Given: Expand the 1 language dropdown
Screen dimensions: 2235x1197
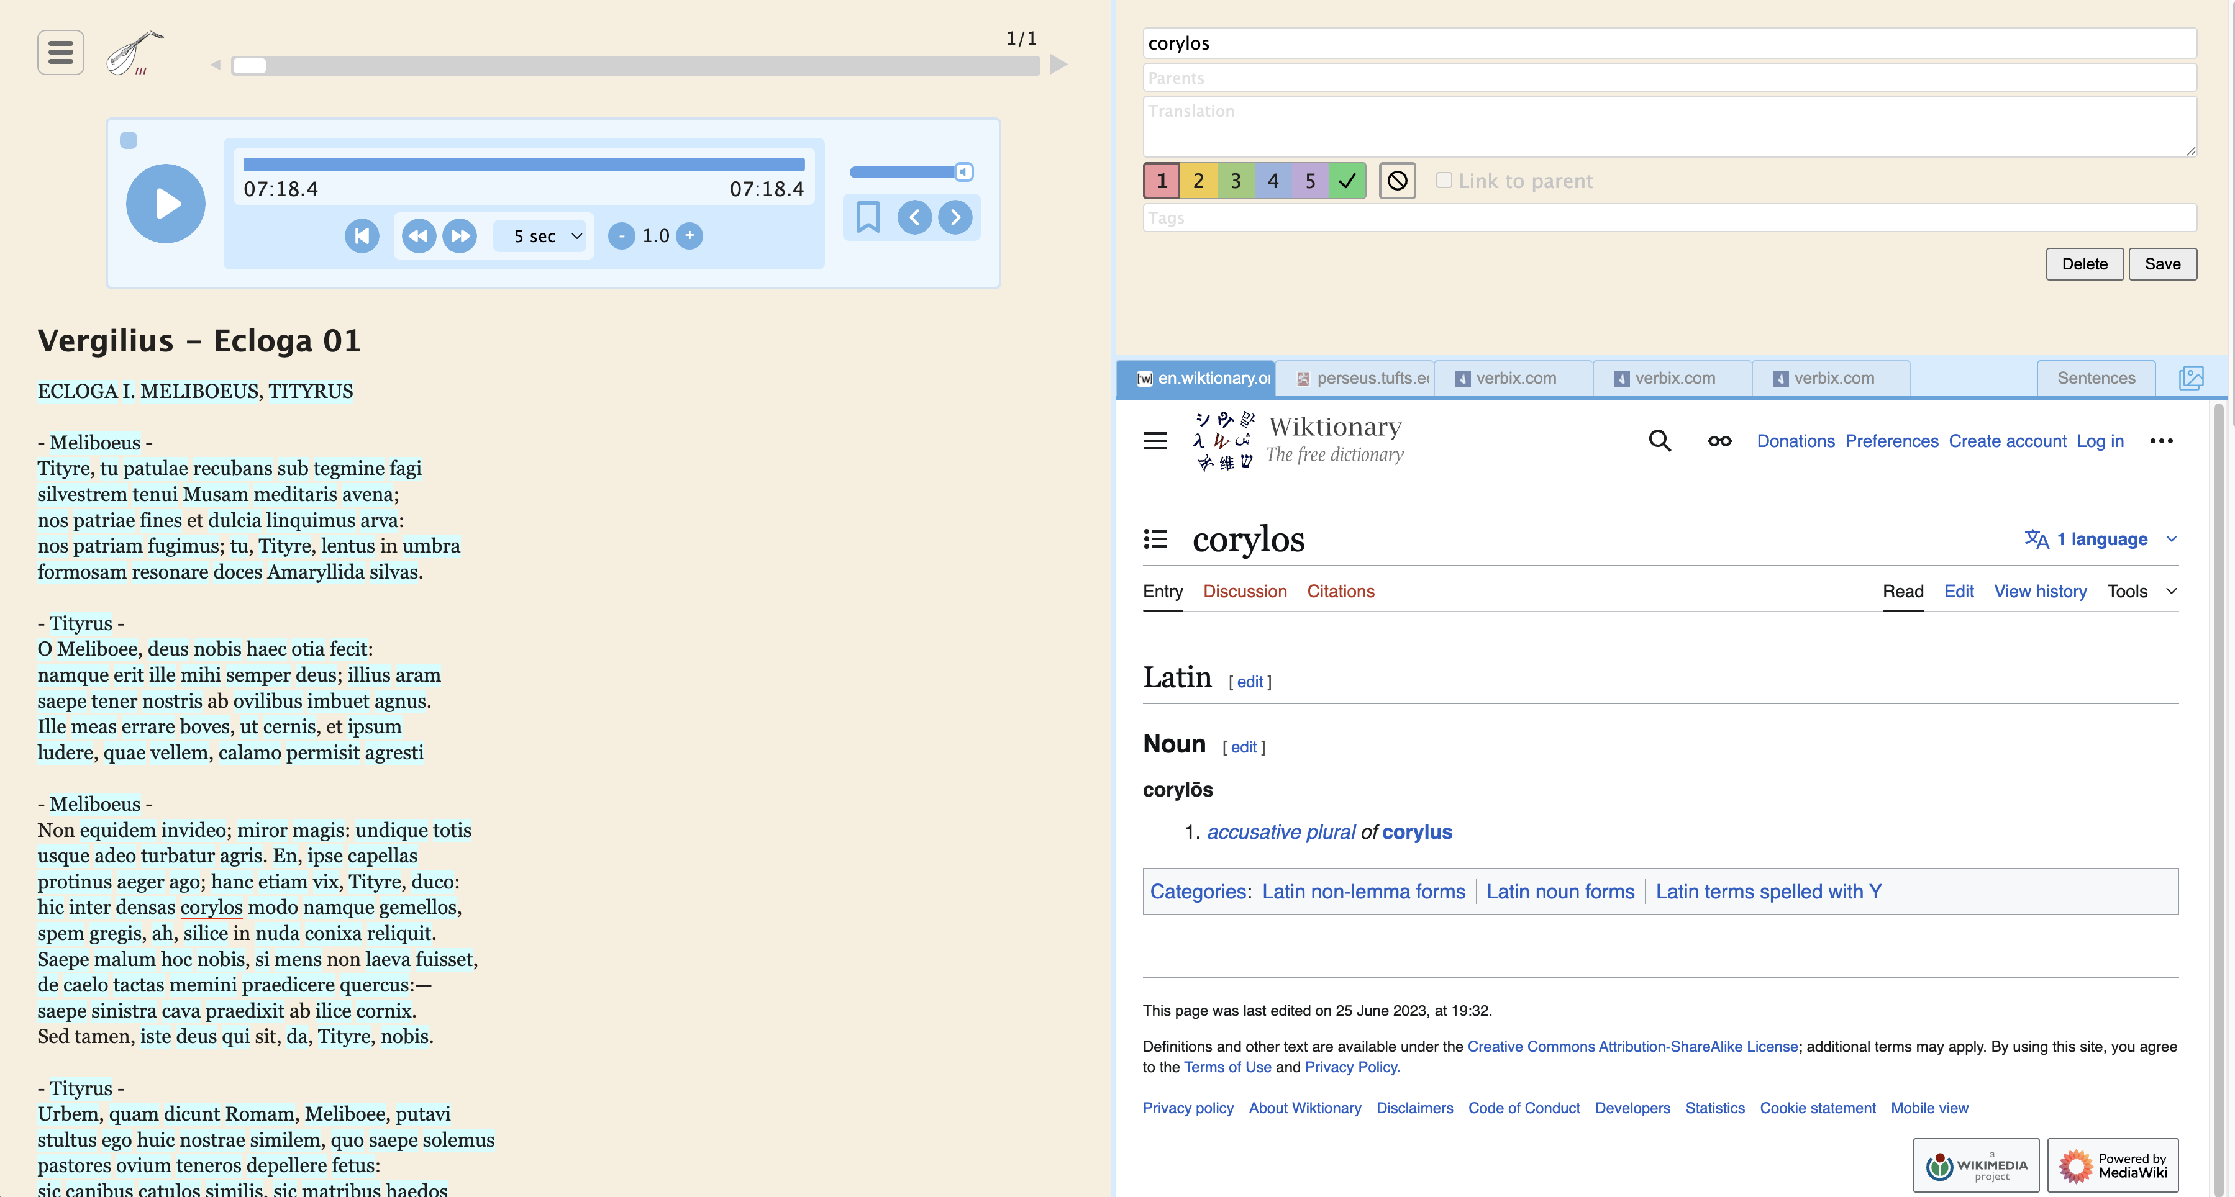Looking at the screenshot, I should (2101, 540).
